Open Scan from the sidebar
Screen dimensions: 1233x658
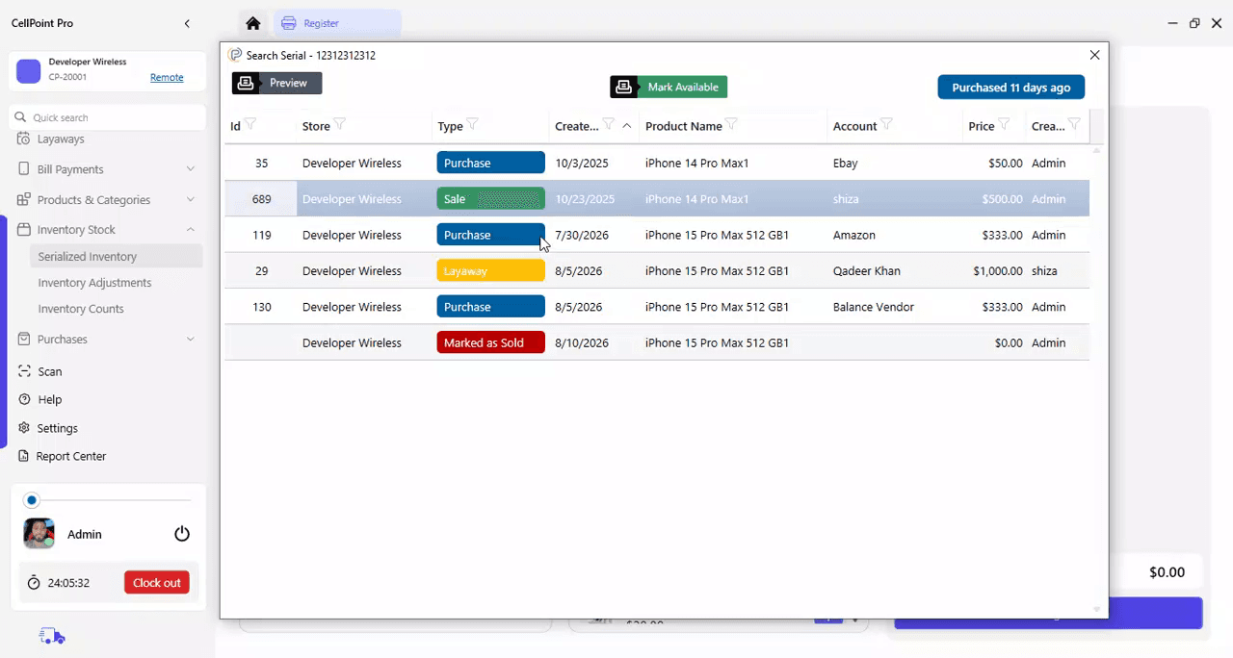pos(49,371)
